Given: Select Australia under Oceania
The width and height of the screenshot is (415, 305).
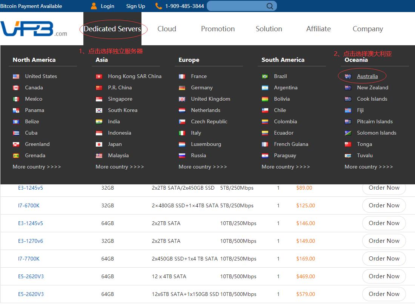Looking at the screenshot, I should 367,76.
